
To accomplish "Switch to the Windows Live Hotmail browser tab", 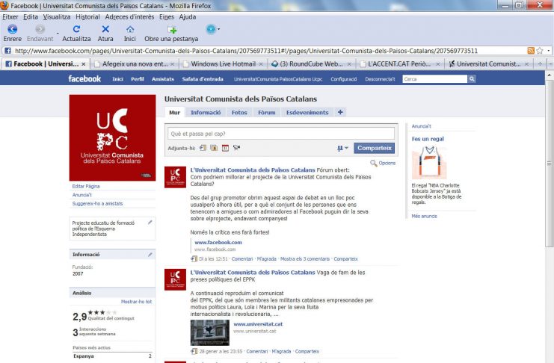I will click(223, 64).
